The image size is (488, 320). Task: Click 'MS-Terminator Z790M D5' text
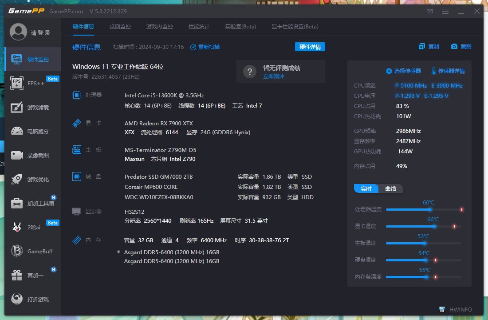pyautogui.click(x=160, y=150)
